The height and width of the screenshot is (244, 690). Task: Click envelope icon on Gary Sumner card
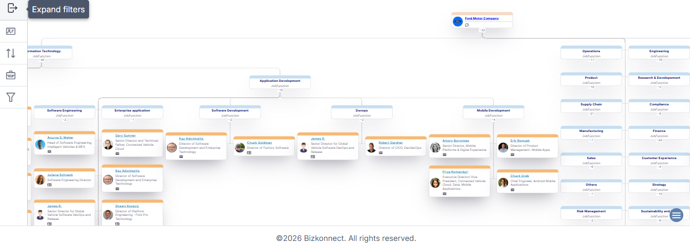coord(117,153)
